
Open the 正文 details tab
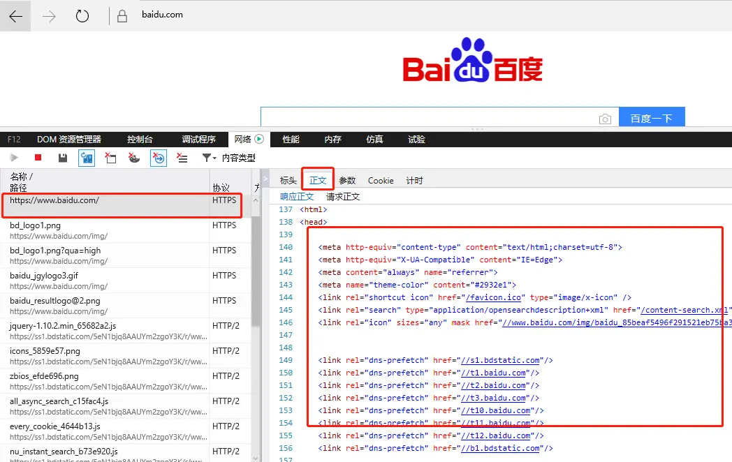coord(318,181)
